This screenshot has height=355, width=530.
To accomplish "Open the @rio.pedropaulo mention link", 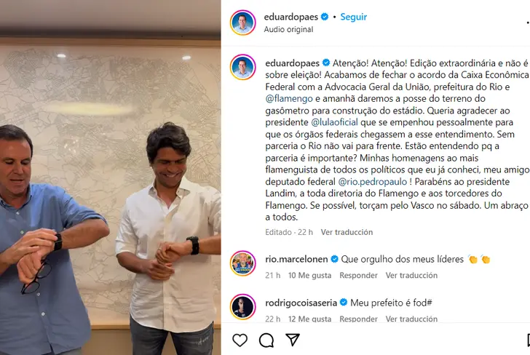I will click(x=373, y=182).
